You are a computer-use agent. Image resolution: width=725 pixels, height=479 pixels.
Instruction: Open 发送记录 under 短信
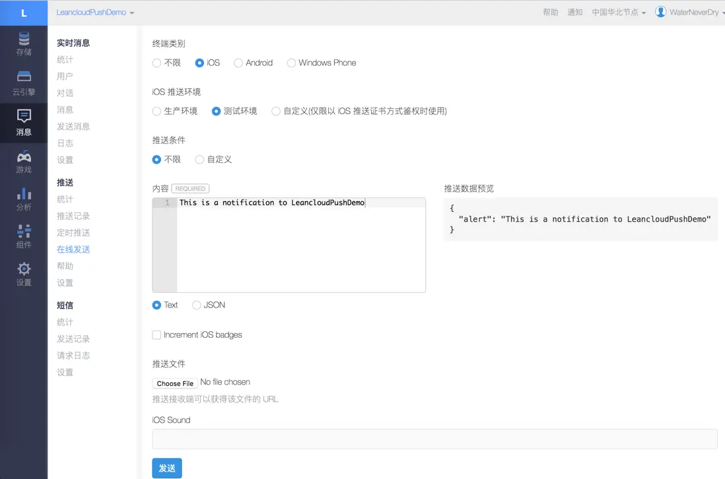pyautogui.click(x=73, y=338)
